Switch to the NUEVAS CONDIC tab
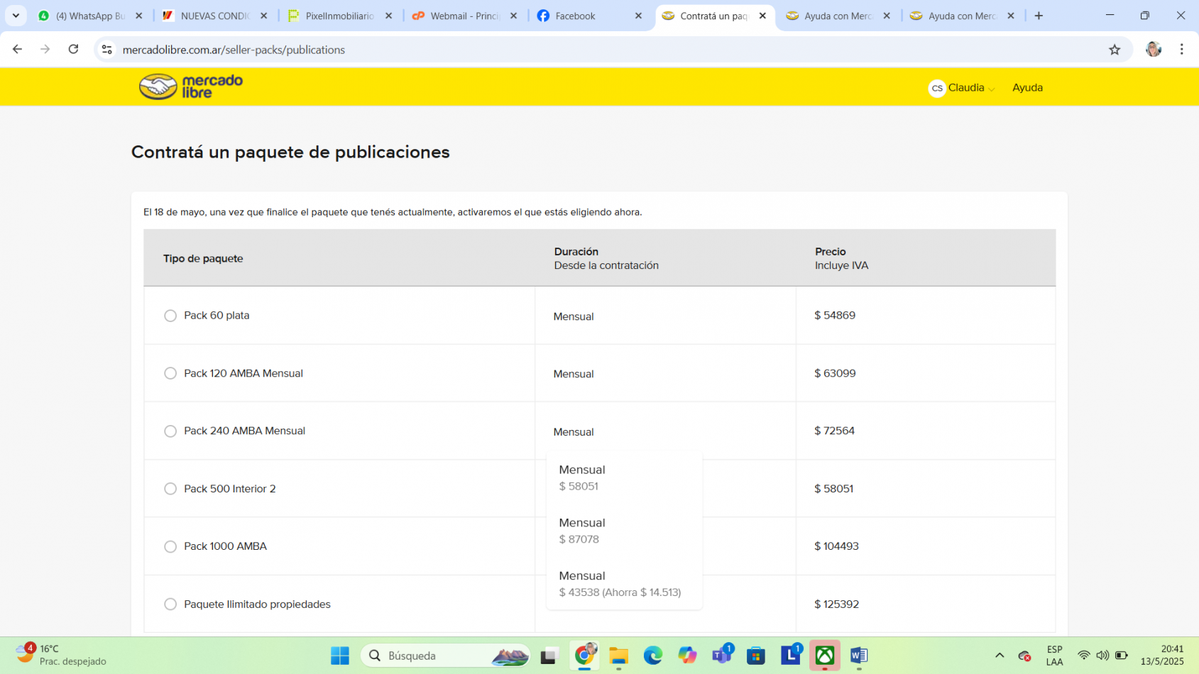The image size is (1199, 674). coord(214,16)
